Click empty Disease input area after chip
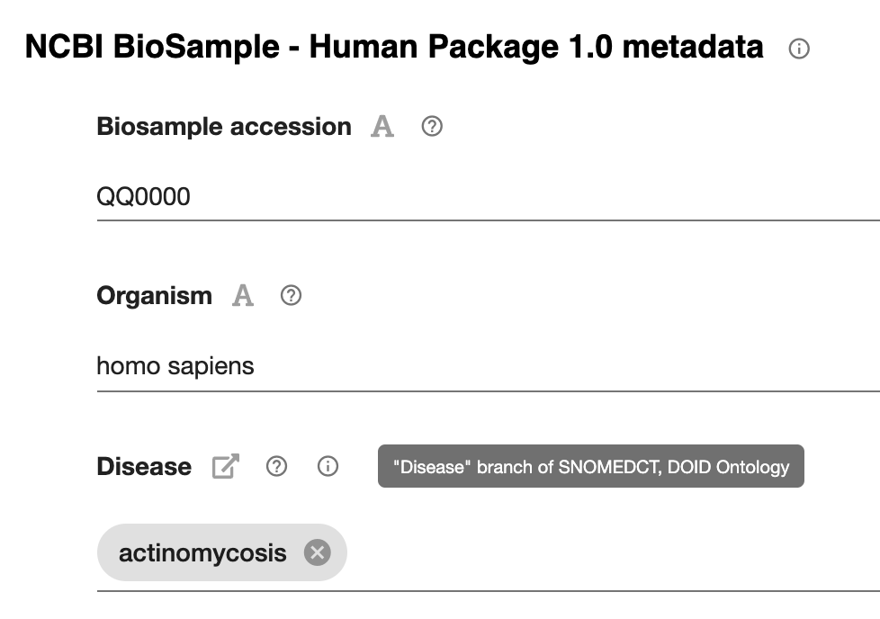 pos(612,552)
